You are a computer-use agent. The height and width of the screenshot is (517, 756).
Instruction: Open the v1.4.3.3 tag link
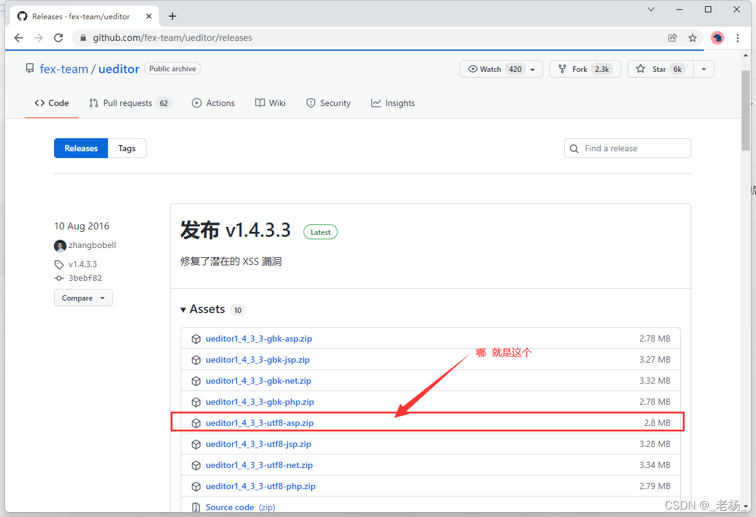click(x=83, y=264)
